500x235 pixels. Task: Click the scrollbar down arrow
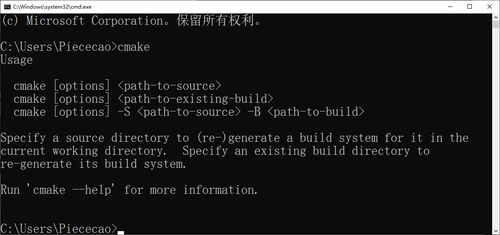496,231
